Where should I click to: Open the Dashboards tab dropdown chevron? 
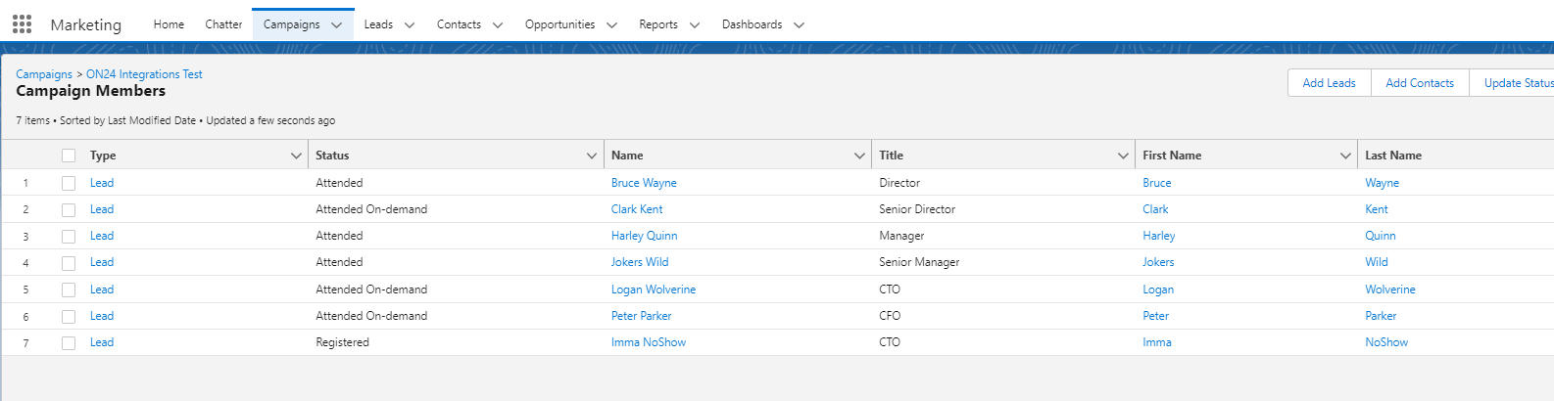click(x=799, y=25)
